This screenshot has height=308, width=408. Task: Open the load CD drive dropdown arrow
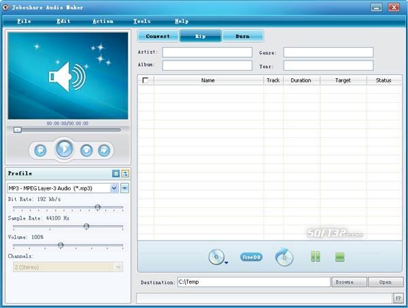(x=226, y=263)
